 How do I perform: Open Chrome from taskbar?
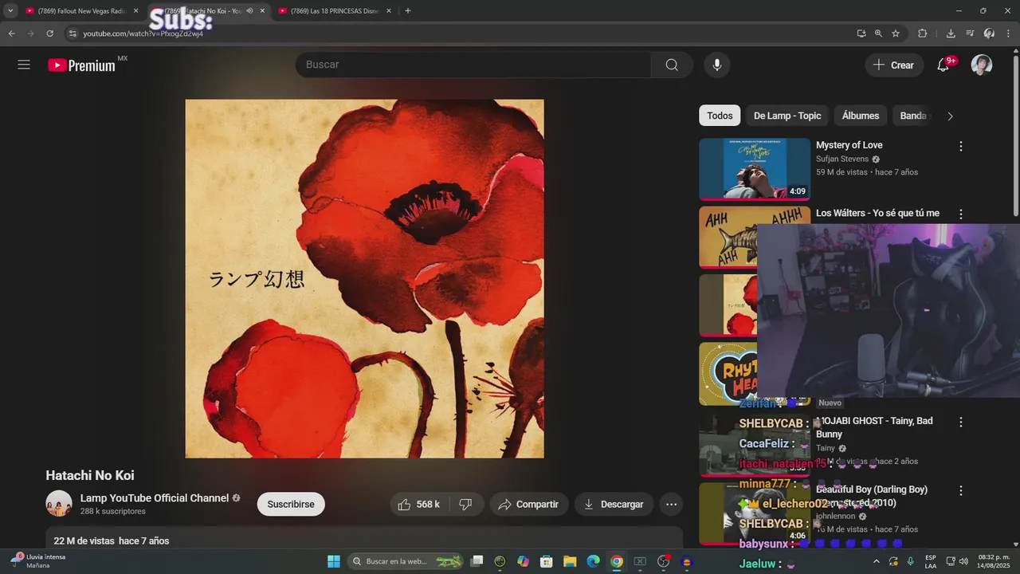point(616,561)
